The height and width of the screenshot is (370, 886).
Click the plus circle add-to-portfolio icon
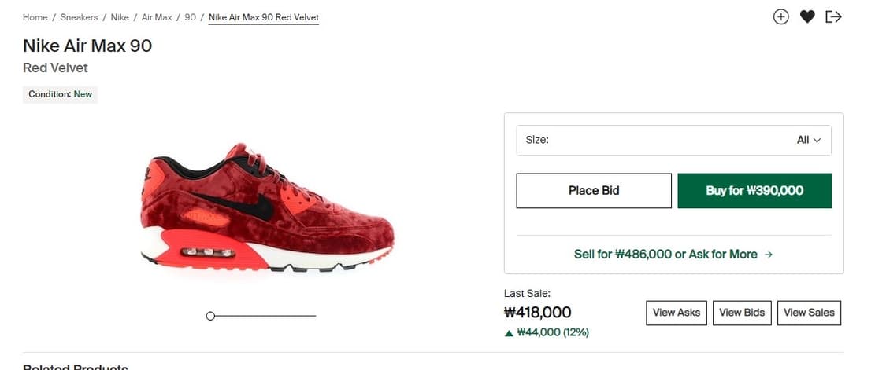(781, 17)
